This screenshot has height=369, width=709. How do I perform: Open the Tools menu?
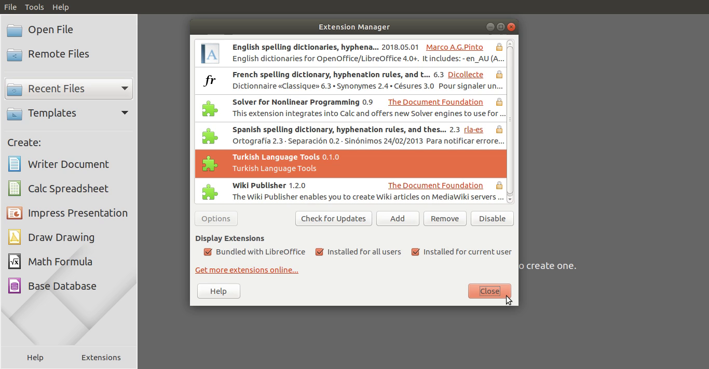click(x=34, y=7)
